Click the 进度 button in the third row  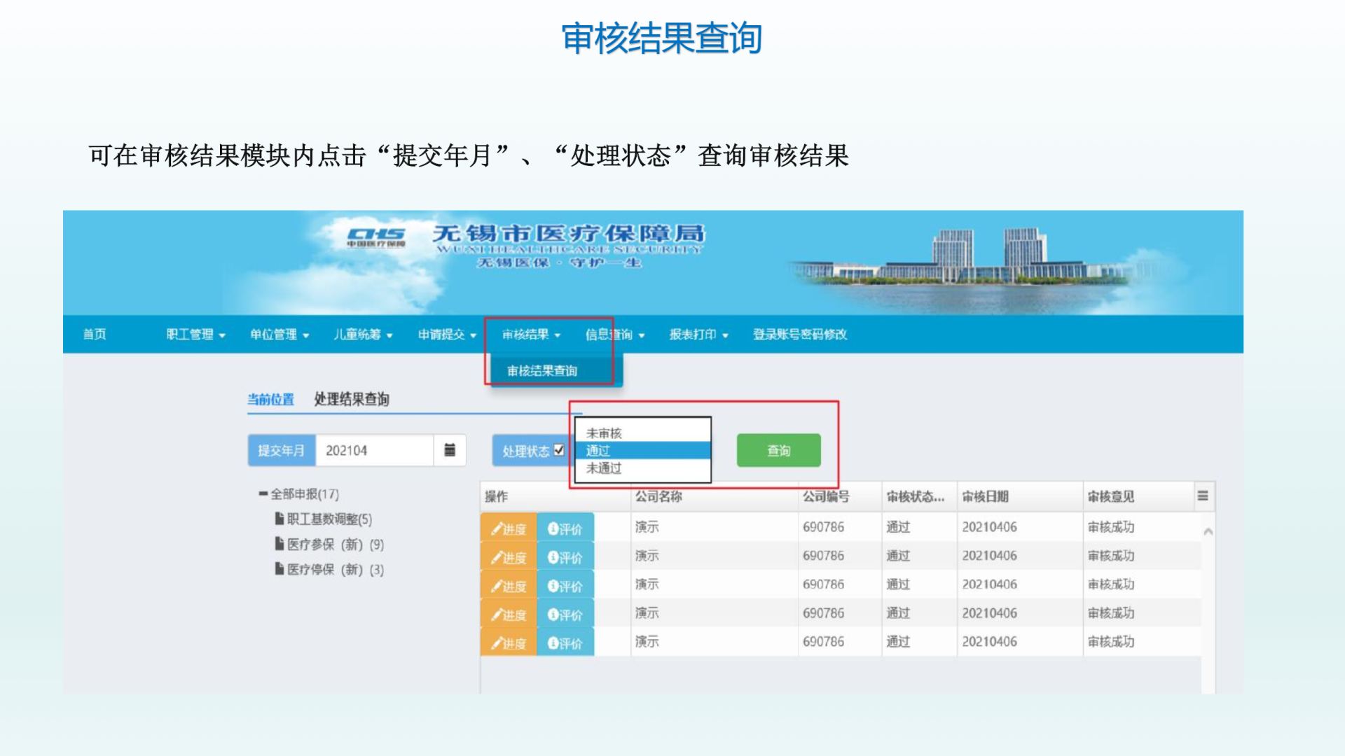click(509, 587)
